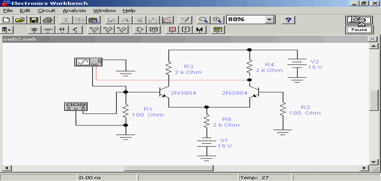Select the R2 100 Ohm label
The height and width of the screenshot is (181, 381).
(304, 110)
